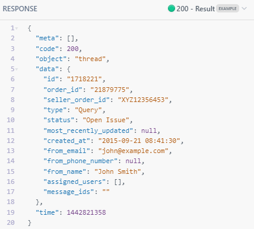
Task: Click the RESPONSE heading
Action: (x=20, y=9)
